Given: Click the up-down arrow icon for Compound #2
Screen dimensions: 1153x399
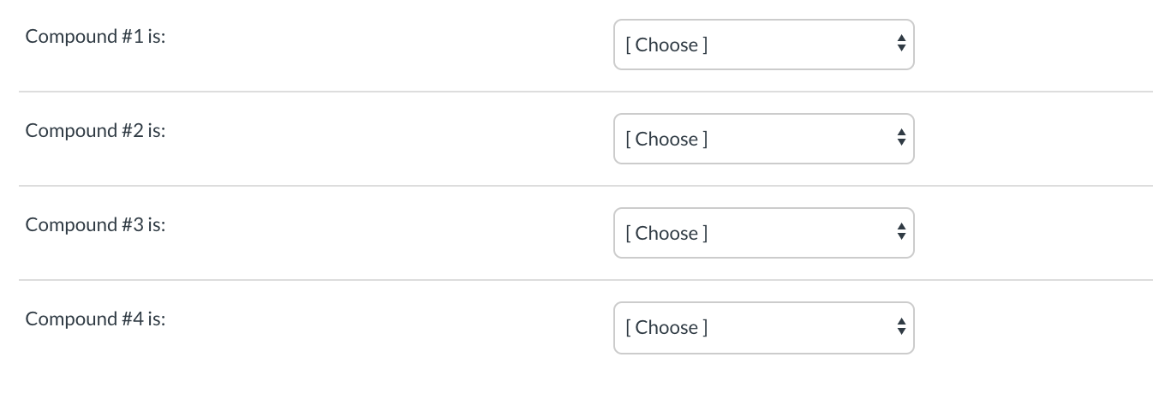Looking at the screenshot, I should pos(900,139).
